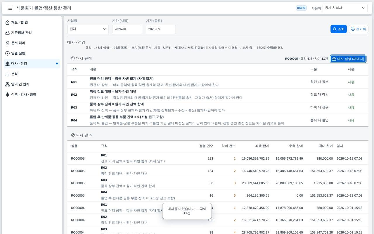
Task: Click the 점검 건수 column header
Action: point(206,146)
